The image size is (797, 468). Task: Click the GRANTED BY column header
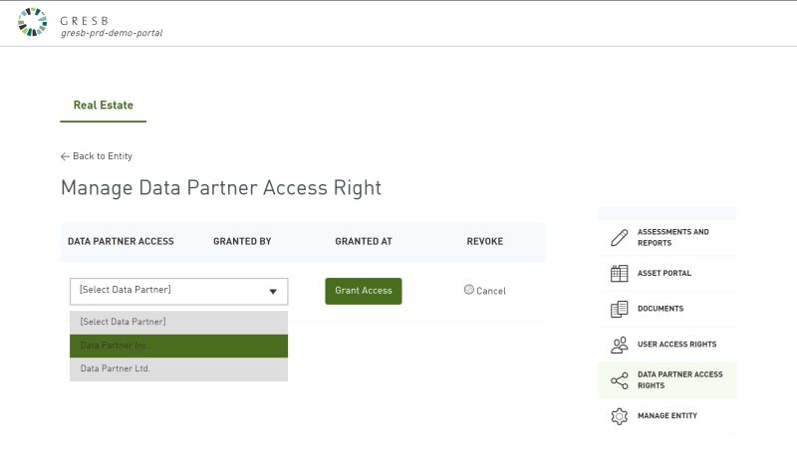click(242, 242)
